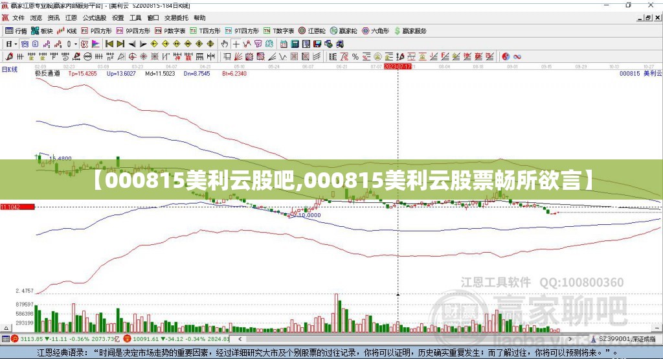
Task: Click SZ399001 深证成指 status entry
Action: pyautogui.click(x=624, y=339)
